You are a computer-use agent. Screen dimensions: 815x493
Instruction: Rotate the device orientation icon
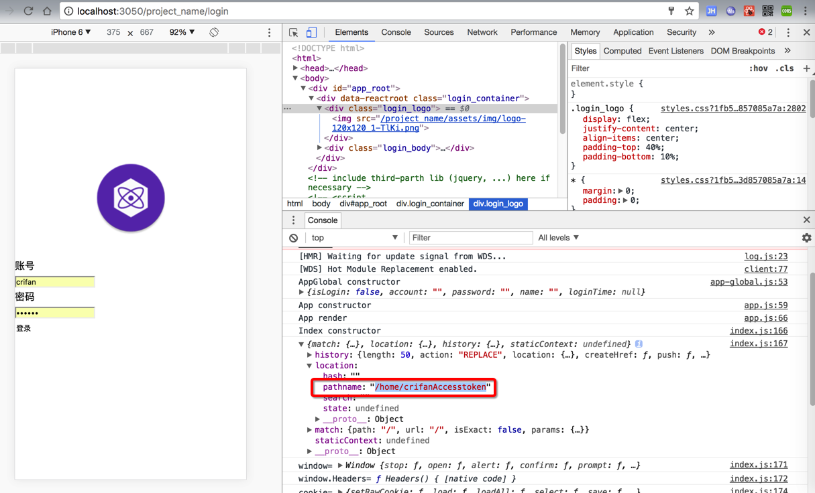point(214,32)
